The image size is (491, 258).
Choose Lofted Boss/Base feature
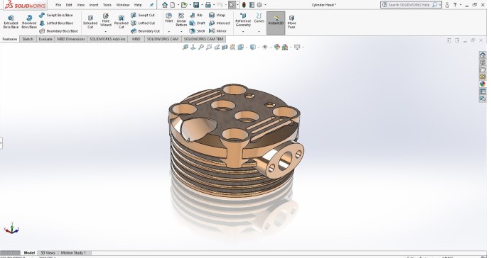[x=56, y=23]
